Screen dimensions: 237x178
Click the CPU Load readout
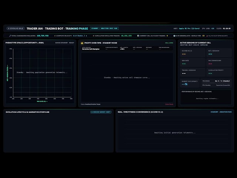click(208, 29)
